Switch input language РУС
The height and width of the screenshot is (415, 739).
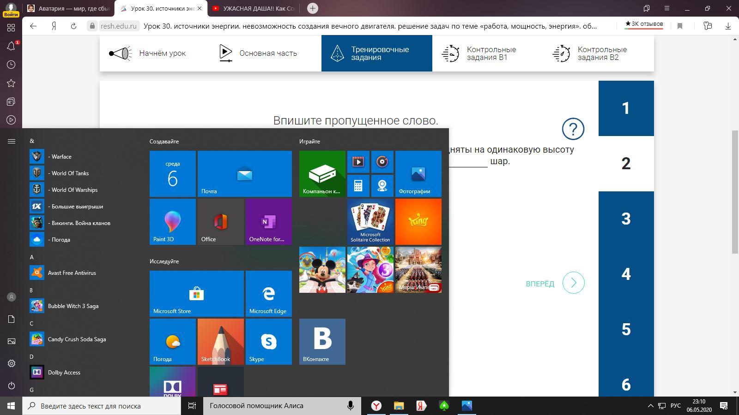[676, 406]
